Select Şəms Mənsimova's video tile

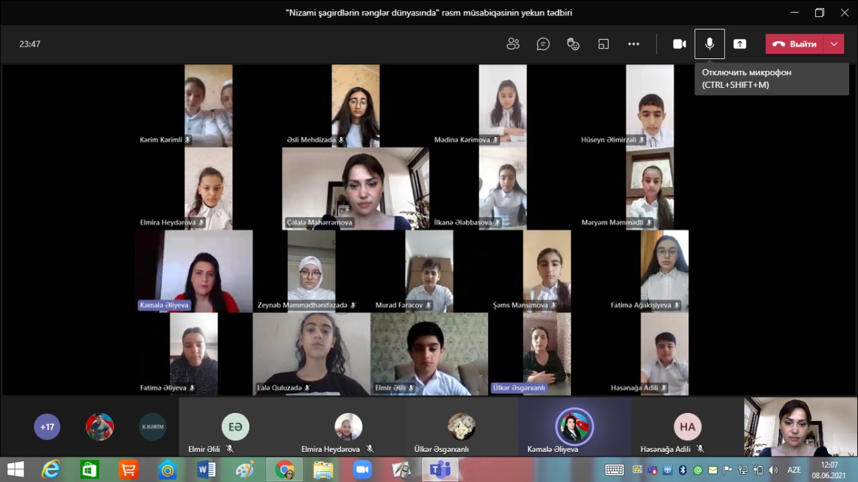(x=547, y=272)
